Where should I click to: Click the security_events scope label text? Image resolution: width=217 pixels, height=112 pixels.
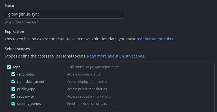click(x=29, y=104)
